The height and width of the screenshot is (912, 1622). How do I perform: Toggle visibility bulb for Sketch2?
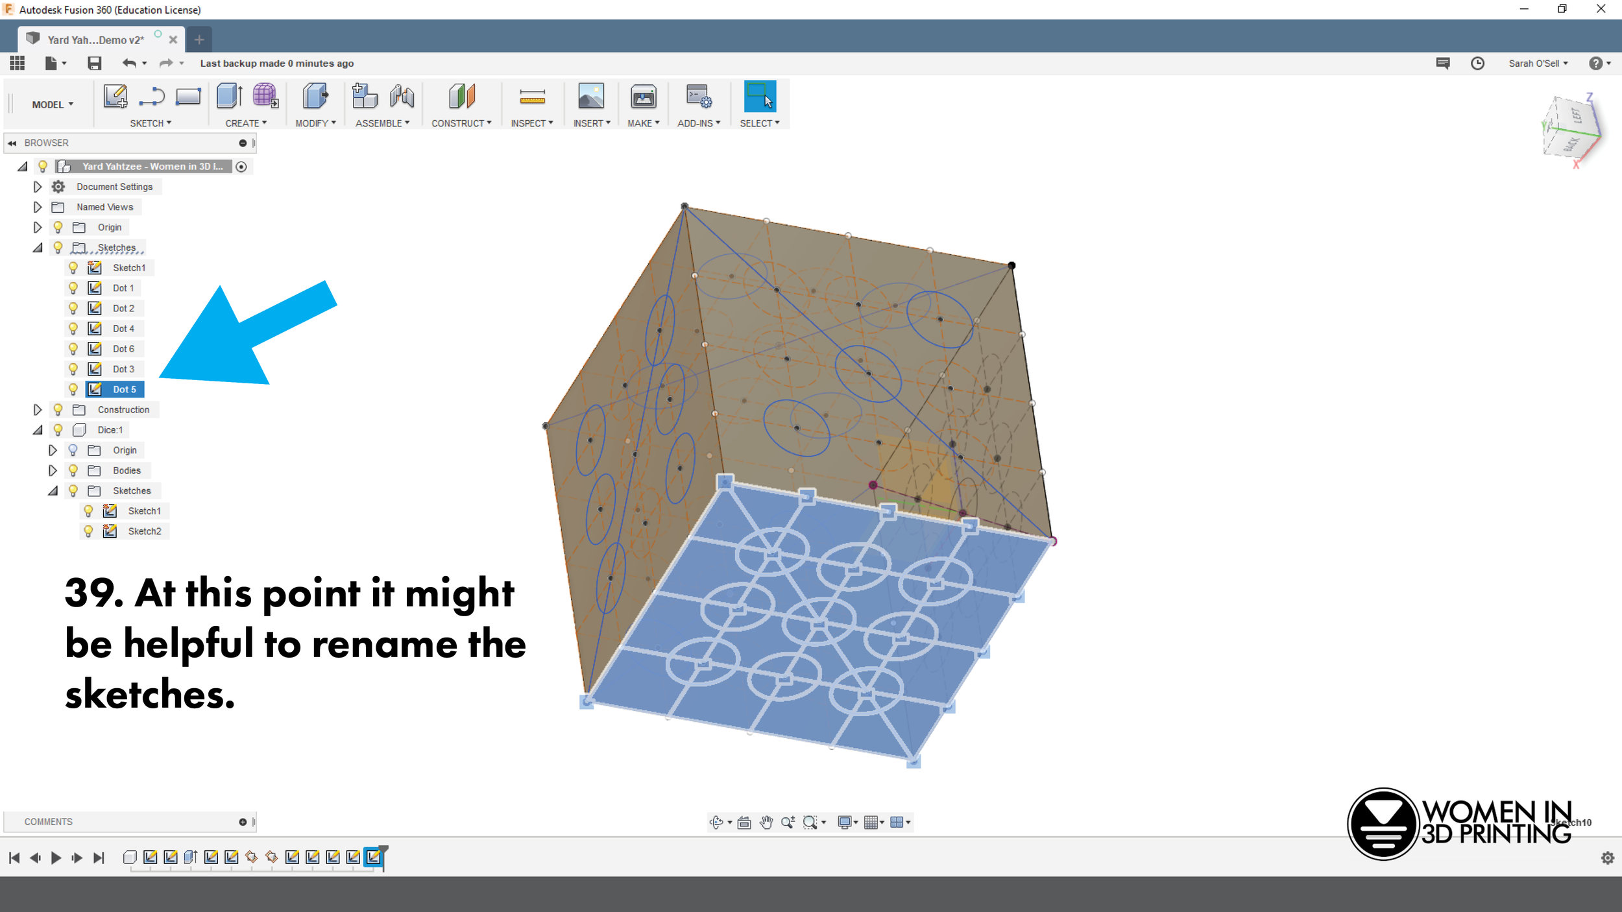[x=88, y=531]
